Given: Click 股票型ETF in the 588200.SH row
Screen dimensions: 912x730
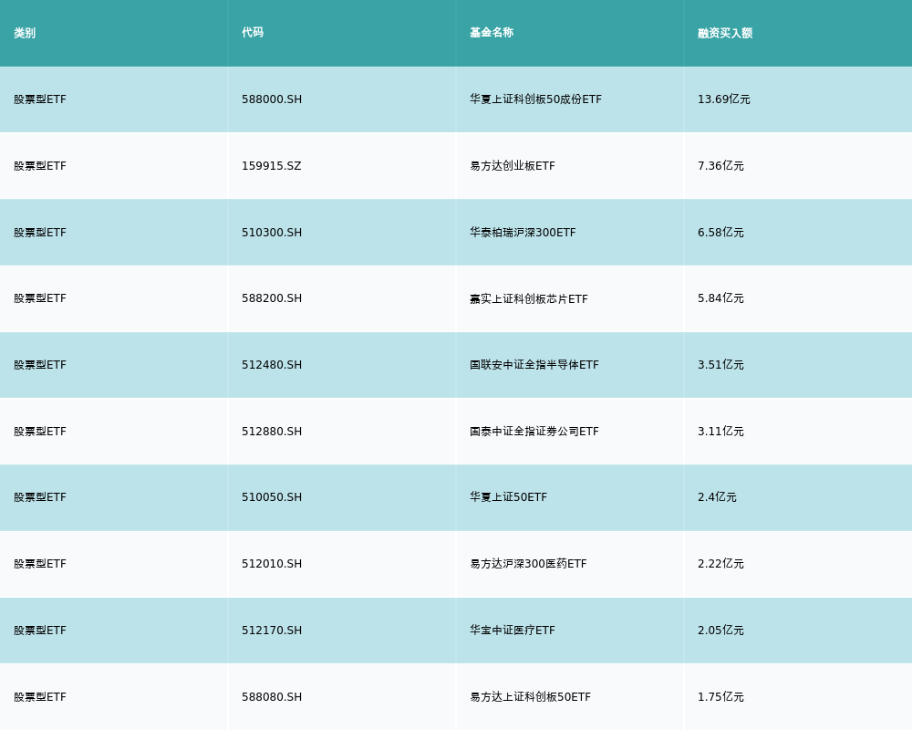Looking at the screenshot, I should (x=40, y=298).
